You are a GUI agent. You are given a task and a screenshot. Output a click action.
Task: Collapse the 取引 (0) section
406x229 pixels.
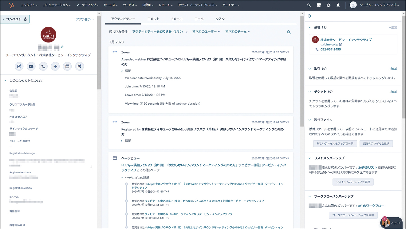click(310, 69)
